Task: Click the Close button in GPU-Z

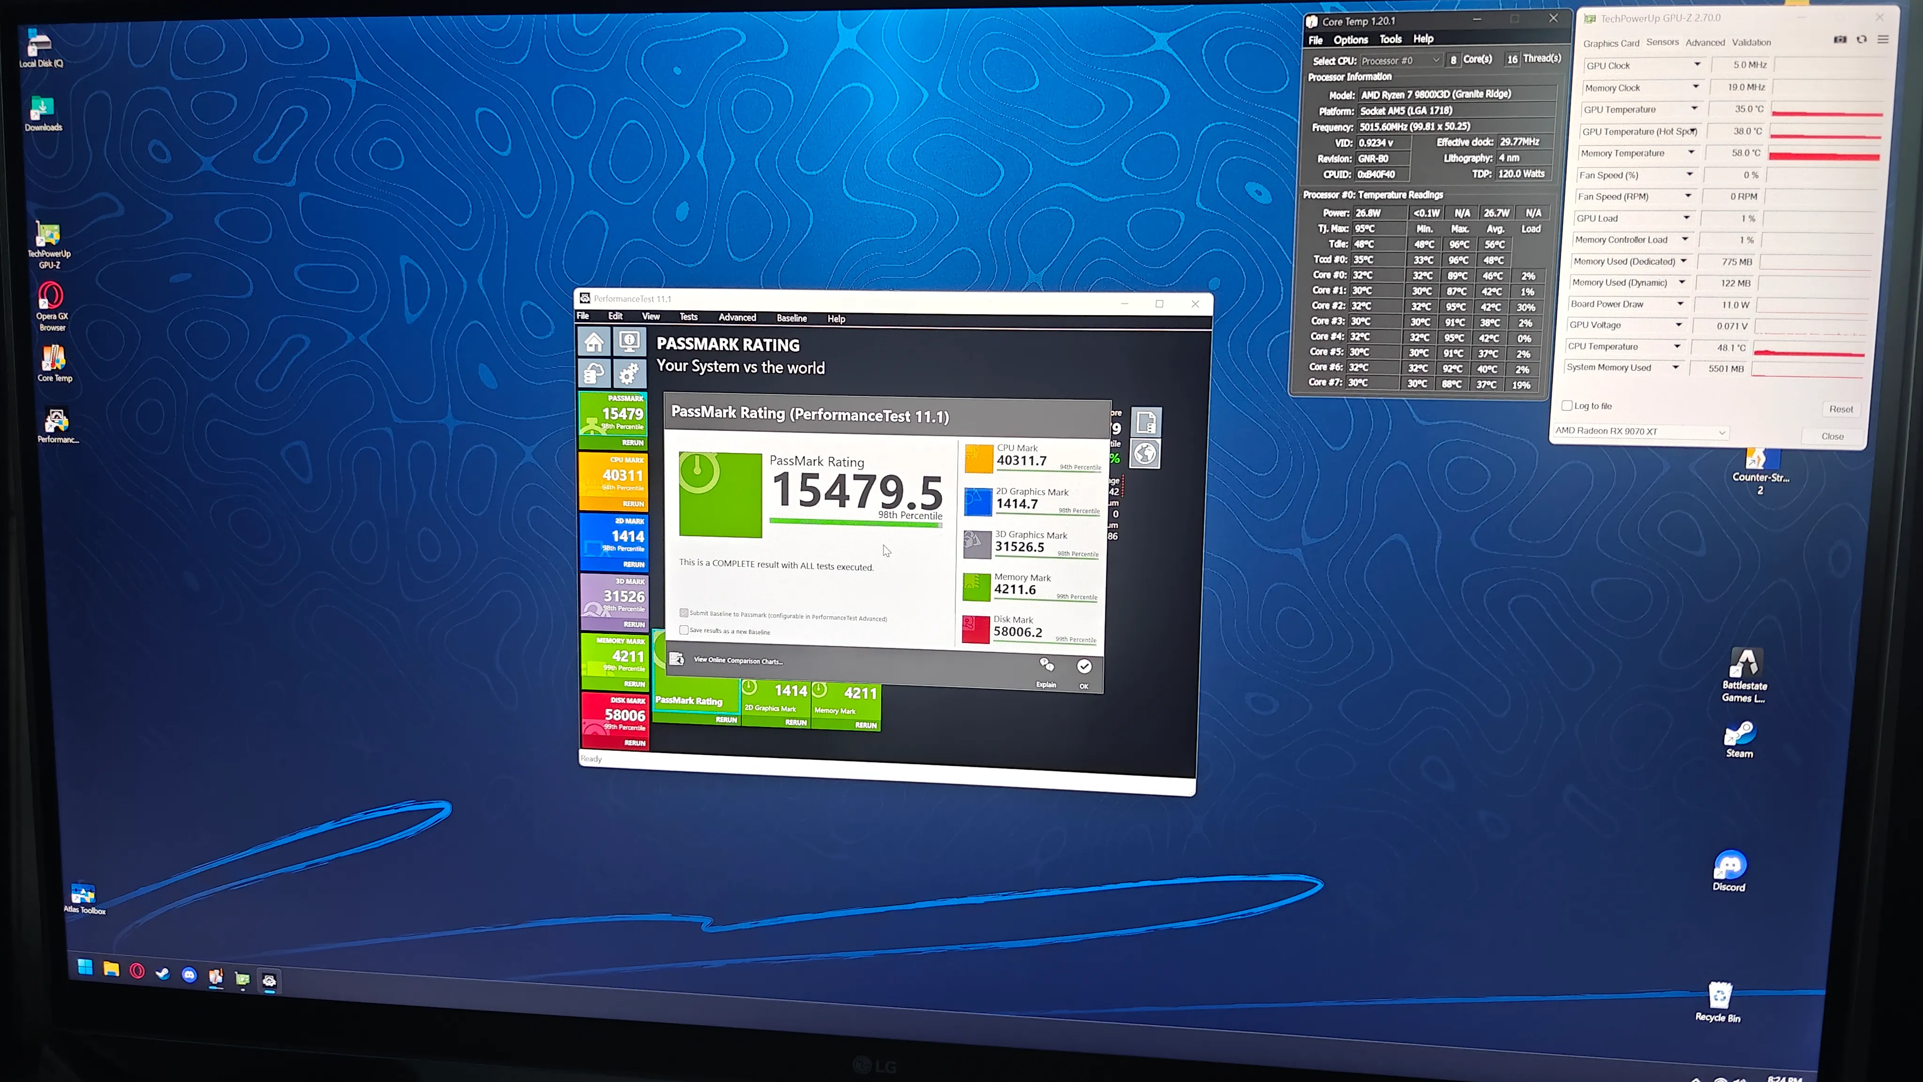Action: point(1833,436)
